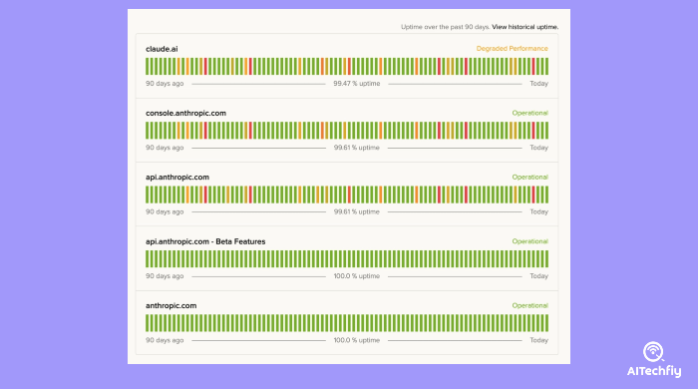Click the claude.ai component name
The height and width of the screenshot is (389, 698).
pos(162,49)
